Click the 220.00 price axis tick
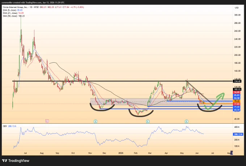Screen dimensions: 246x166 237,47
